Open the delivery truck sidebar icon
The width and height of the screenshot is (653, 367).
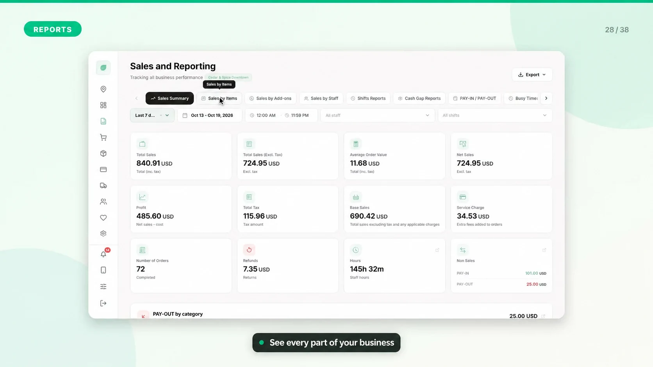pos(103,186)
